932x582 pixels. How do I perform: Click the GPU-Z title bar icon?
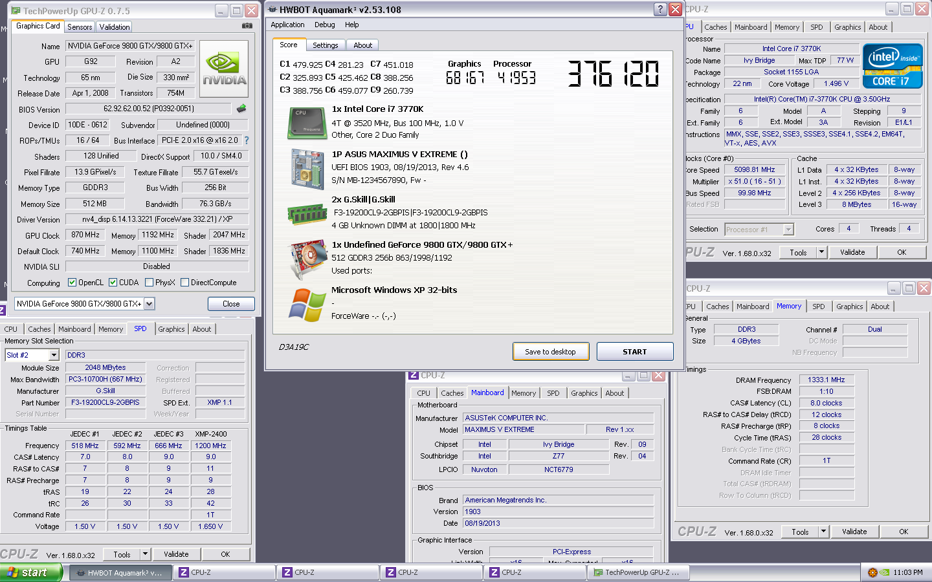point(16,10)
